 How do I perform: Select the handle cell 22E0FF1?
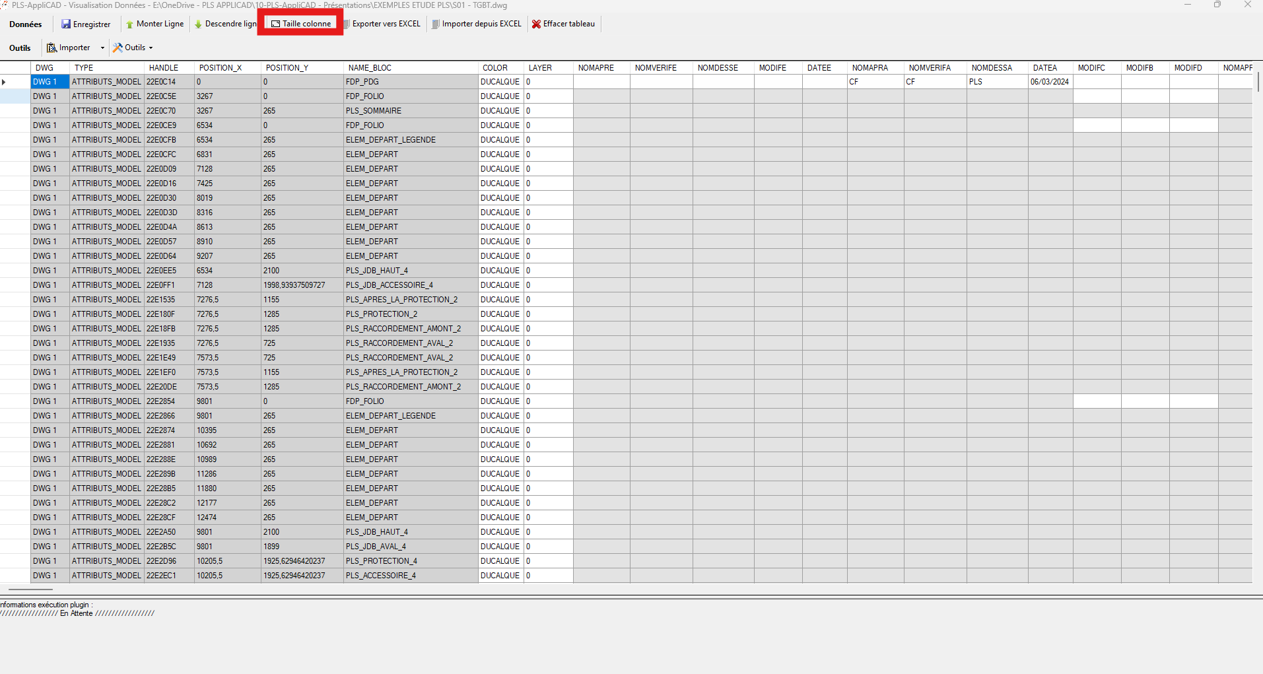point(168,285)
